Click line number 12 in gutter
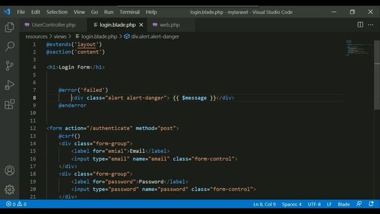Image resolution: width=380 pixels, height=214 pixels. pos(33,128)
